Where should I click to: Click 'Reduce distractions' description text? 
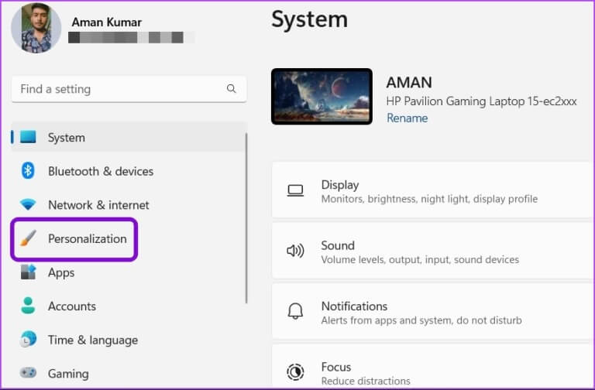(x=366, y=381)
